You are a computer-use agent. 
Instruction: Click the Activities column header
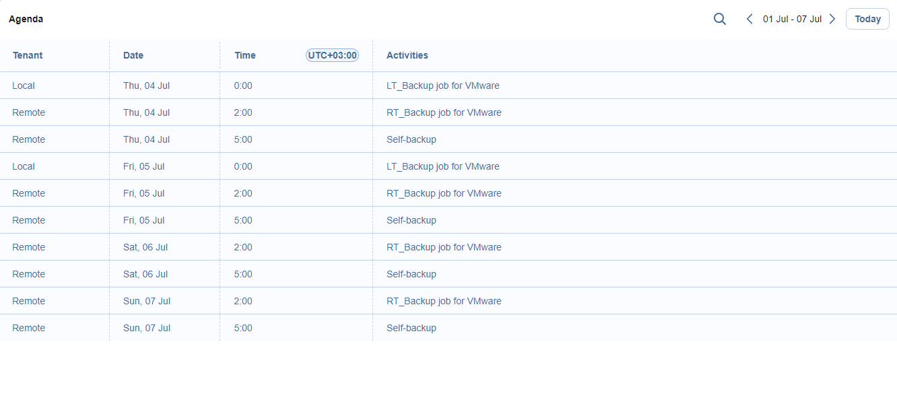tap(407, 55)
